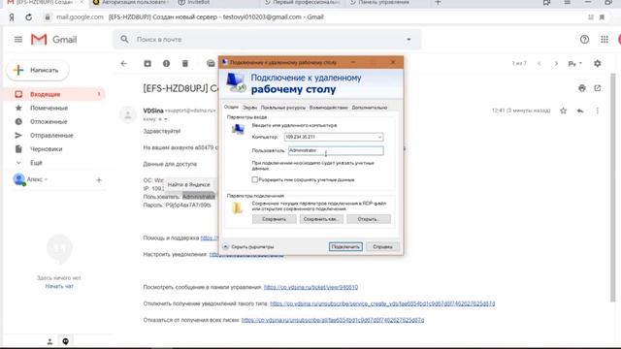Viewport: 621px width, 349px height.
Task: Report email as spam icon
Action: coord(166,63)
